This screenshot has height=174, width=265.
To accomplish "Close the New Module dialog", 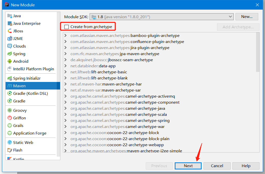I will pos(257,5).
